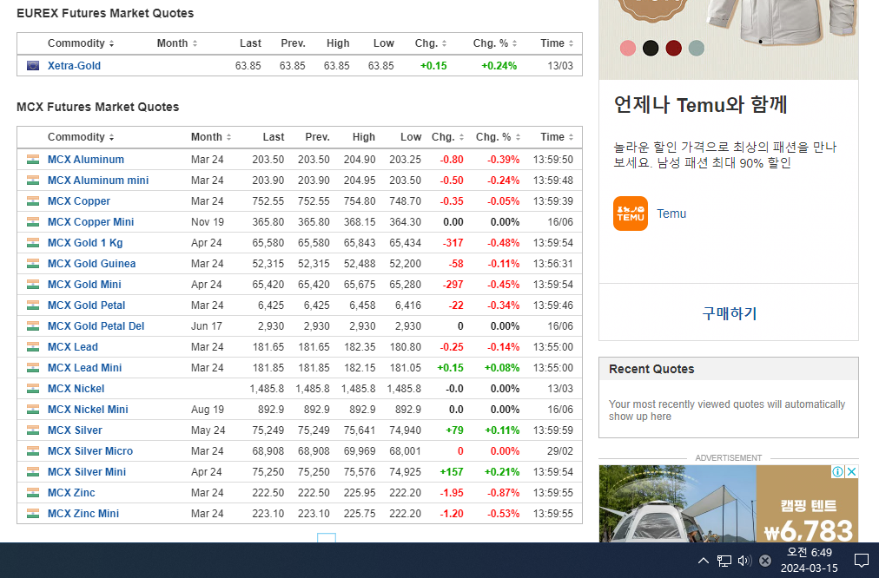The height and width of the screenshot is (578, 879).
Task: Open the MCX Copper Mini quote
Action: [x=91, y=222]
